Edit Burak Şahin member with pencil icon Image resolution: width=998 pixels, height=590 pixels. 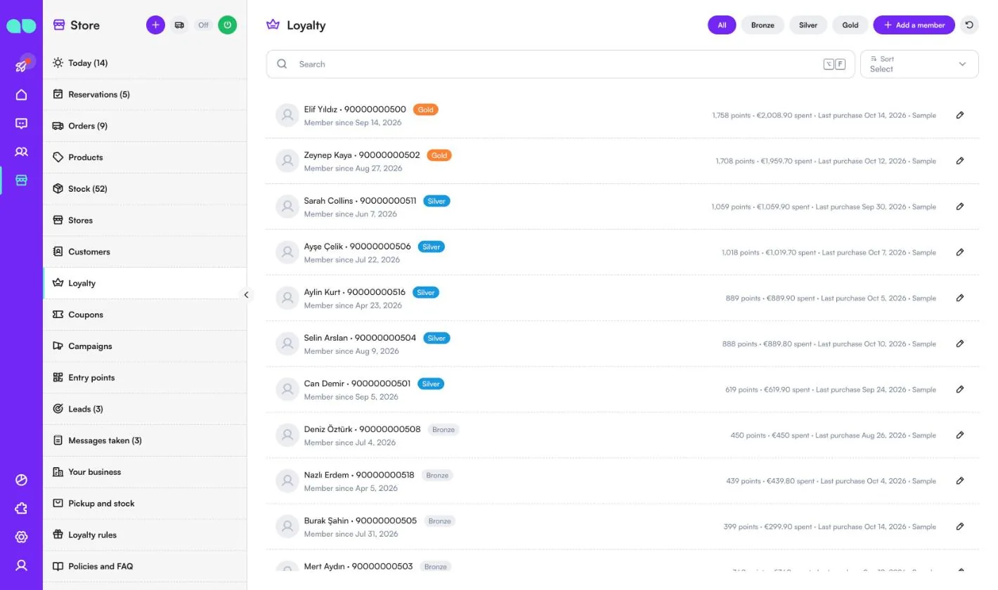tap(960, 526)
